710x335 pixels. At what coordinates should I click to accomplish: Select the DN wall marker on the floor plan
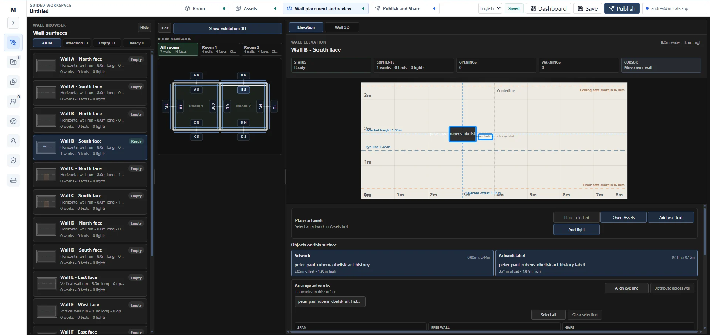click(243, 123)
